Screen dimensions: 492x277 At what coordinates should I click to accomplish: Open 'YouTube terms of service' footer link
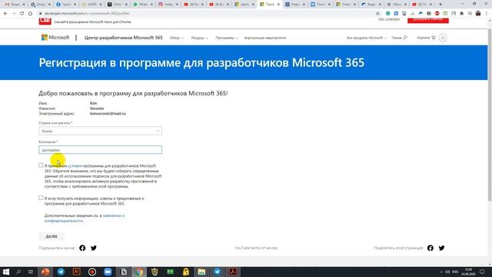coord(256,248)
